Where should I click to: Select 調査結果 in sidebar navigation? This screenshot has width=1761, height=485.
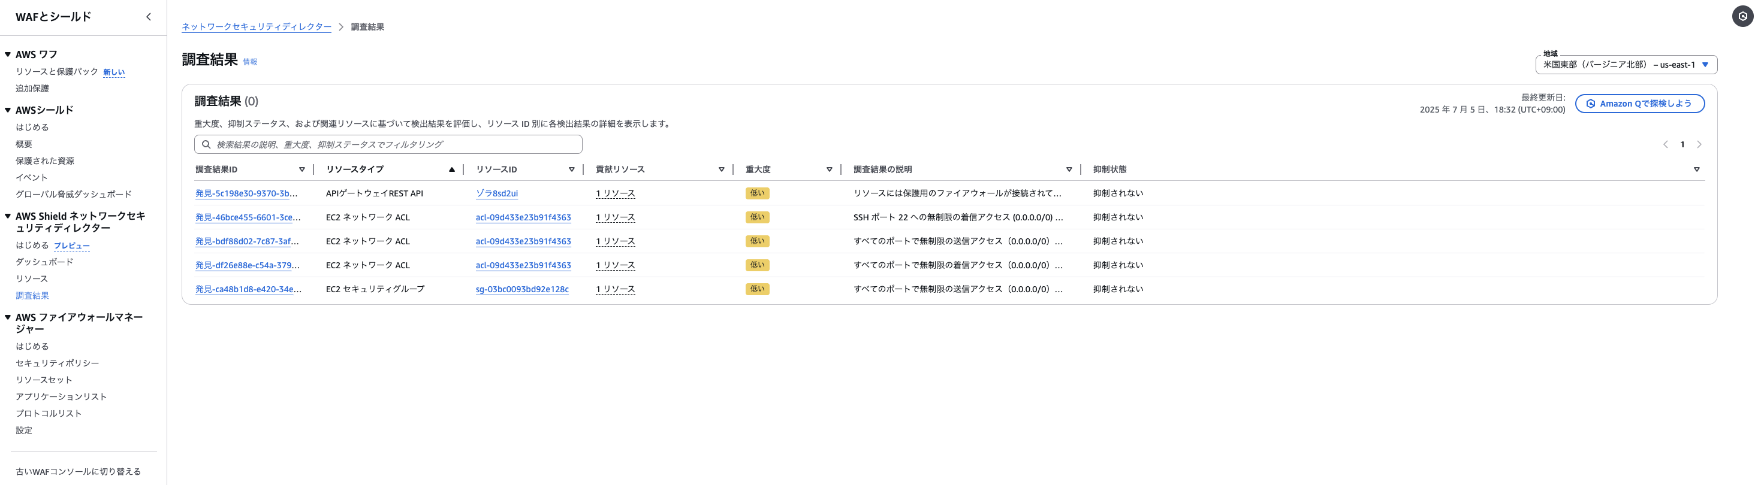point(32,296)
